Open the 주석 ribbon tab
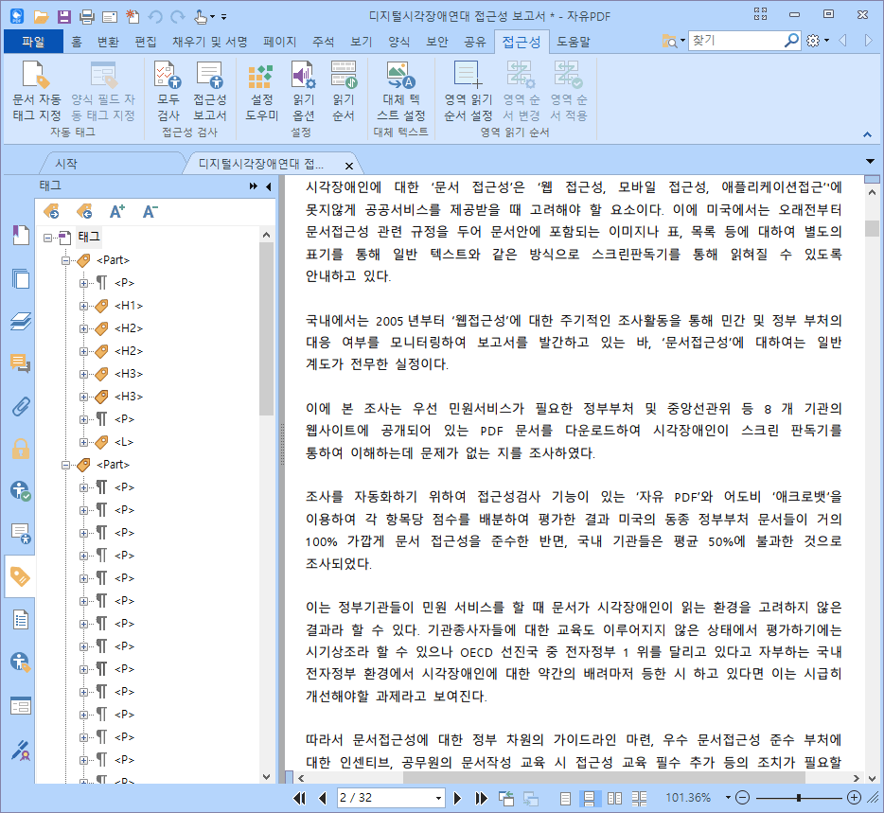The width and height of the screenshot is (884, 813). (323, 42)
